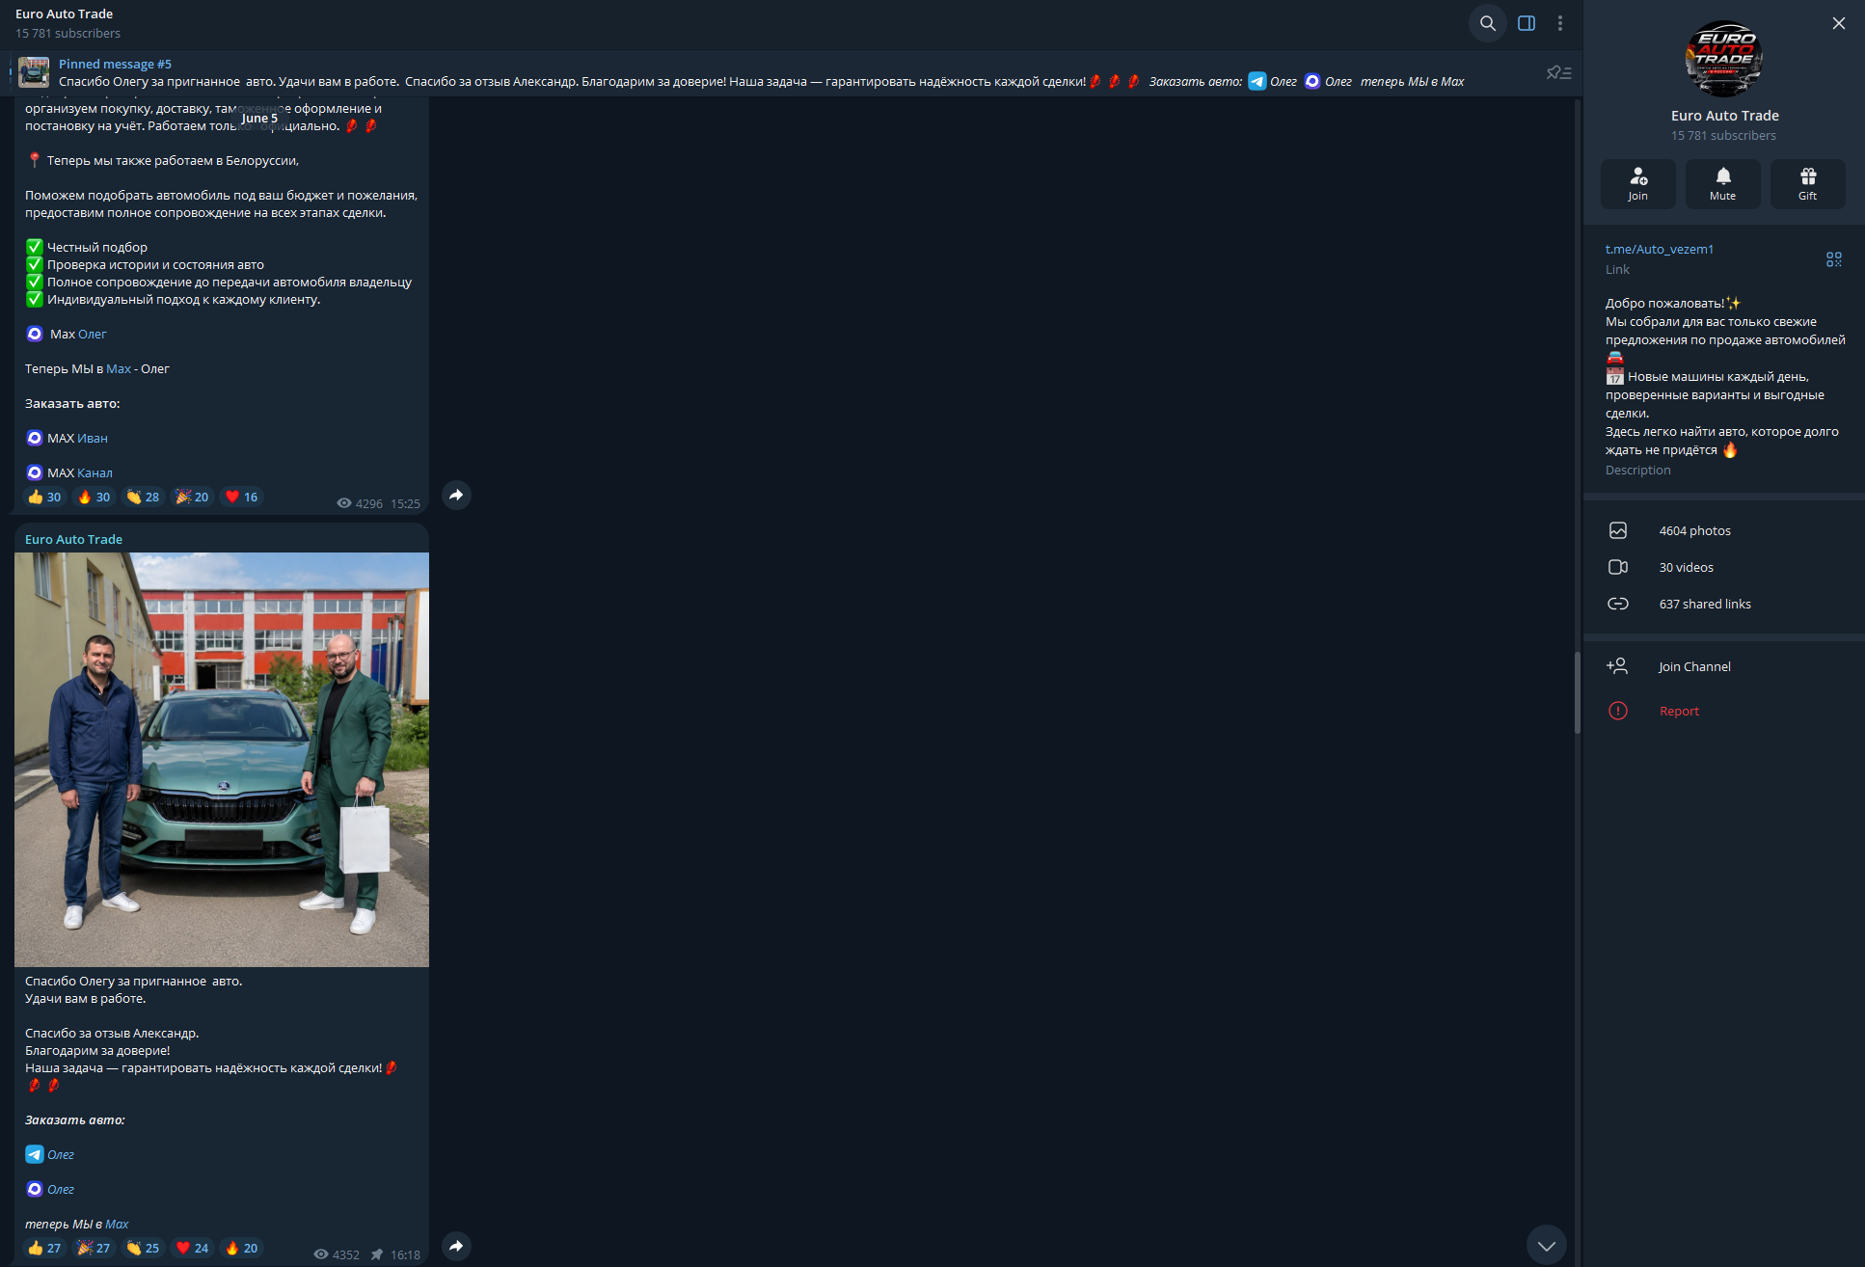Click the Max icon beside MAX Канал
Image resolution: width=1865 pixels, height=1267 pixels.
pyautogui.click(x=35, y=472)
